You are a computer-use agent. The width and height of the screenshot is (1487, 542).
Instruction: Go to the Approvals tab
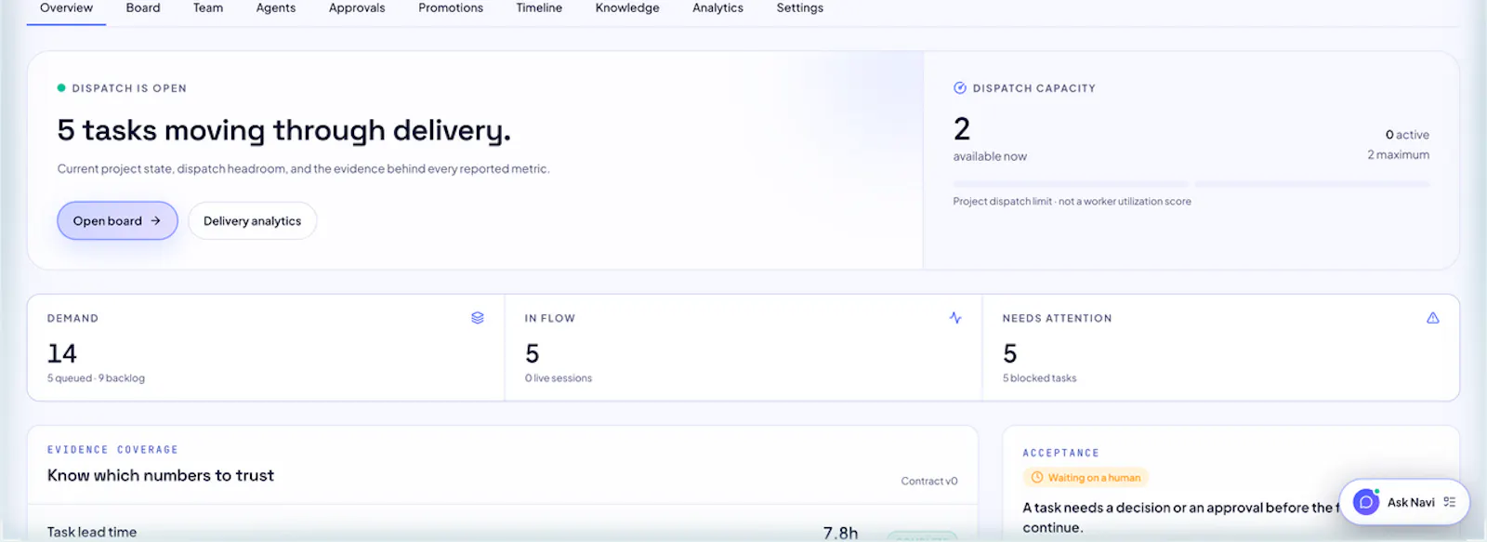click(x=357, y=8)
